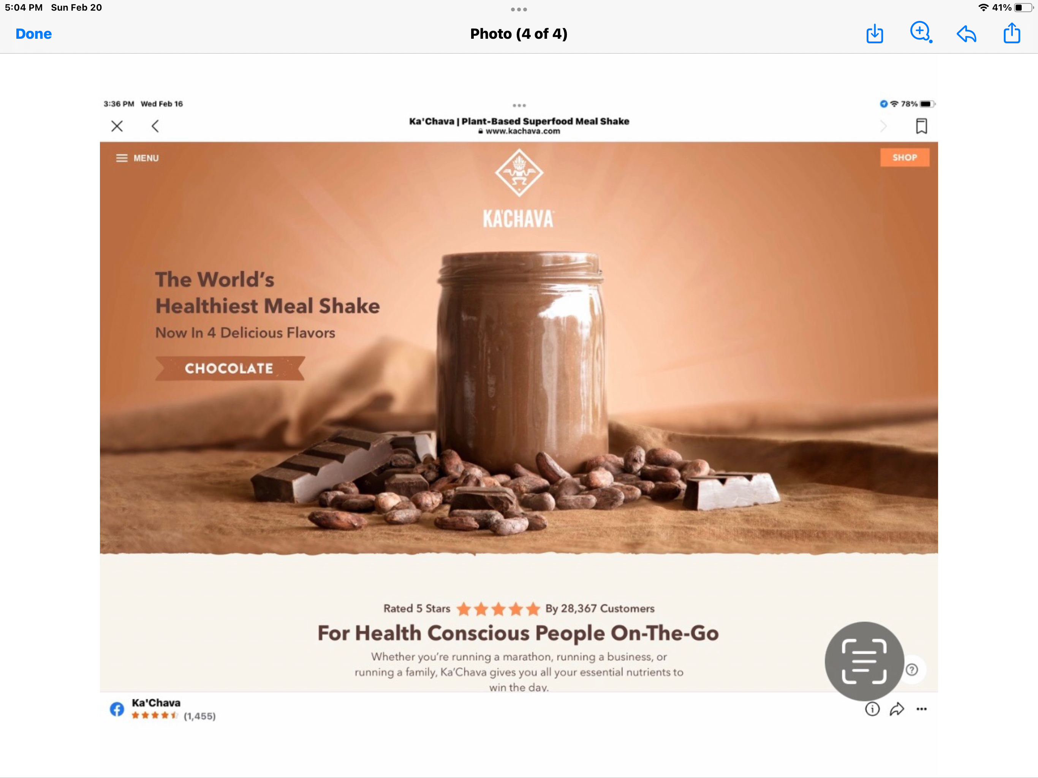Go back with the left chevron

(x=155, y=126)
